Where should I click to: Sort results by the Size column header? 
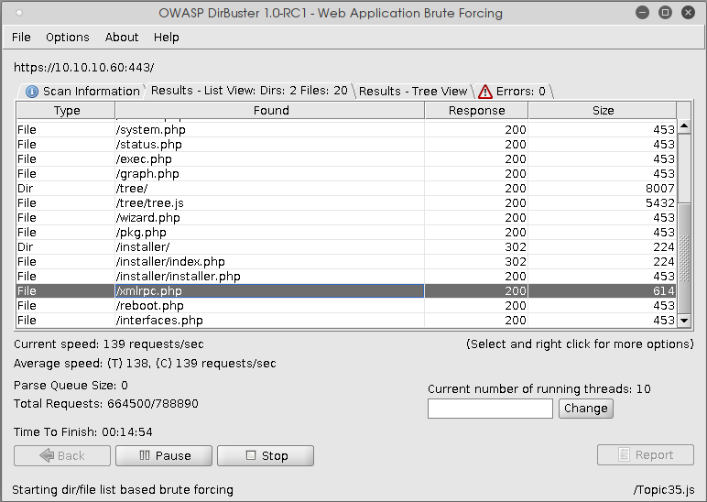coord(603,111)
